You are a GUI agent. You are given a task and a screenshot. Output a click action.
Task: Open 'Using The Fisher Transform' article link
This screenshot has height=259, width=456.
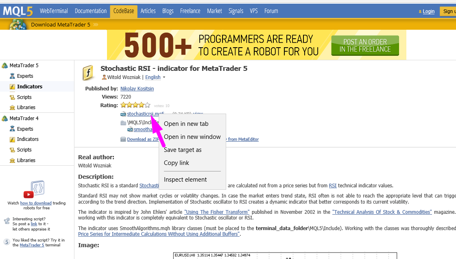[x=217, y=212]
